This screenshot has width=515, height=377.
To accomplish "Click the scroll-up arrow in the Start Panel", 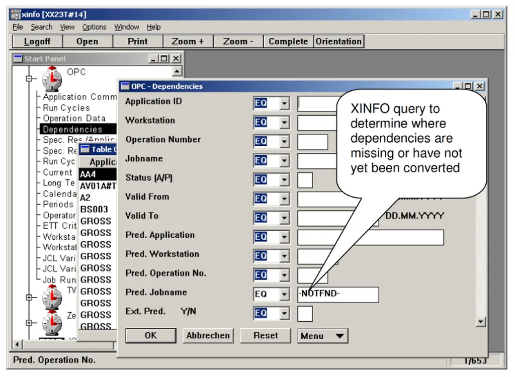I will (x=177, y=72).
